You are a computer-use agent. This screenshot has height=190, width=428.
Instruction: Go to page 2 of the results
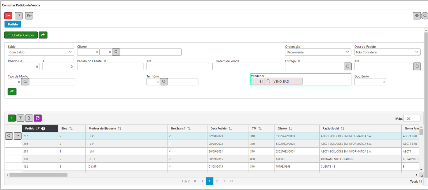tap(217, 181)
